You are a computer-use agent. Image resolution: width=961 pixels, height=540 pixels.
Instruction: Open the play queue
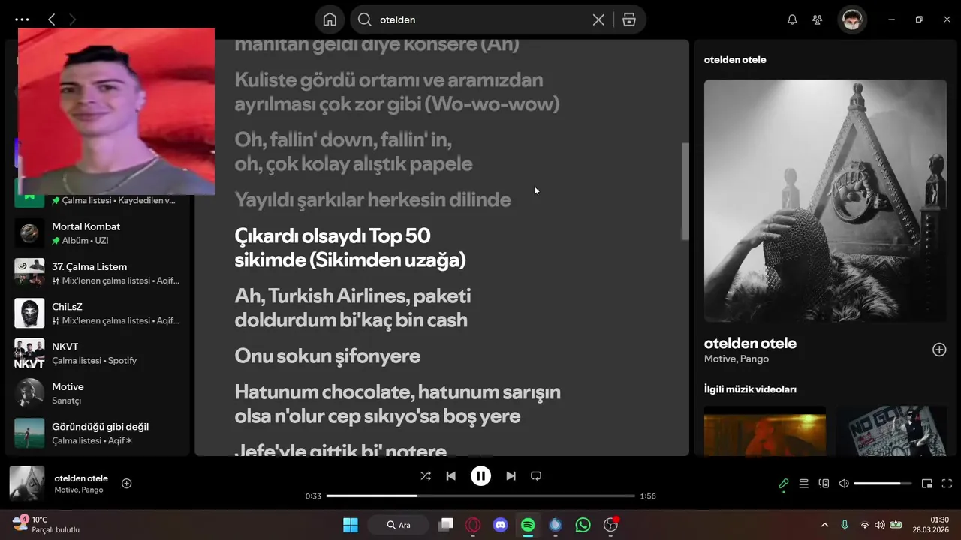pyautogui.click(x=803, y=484)
